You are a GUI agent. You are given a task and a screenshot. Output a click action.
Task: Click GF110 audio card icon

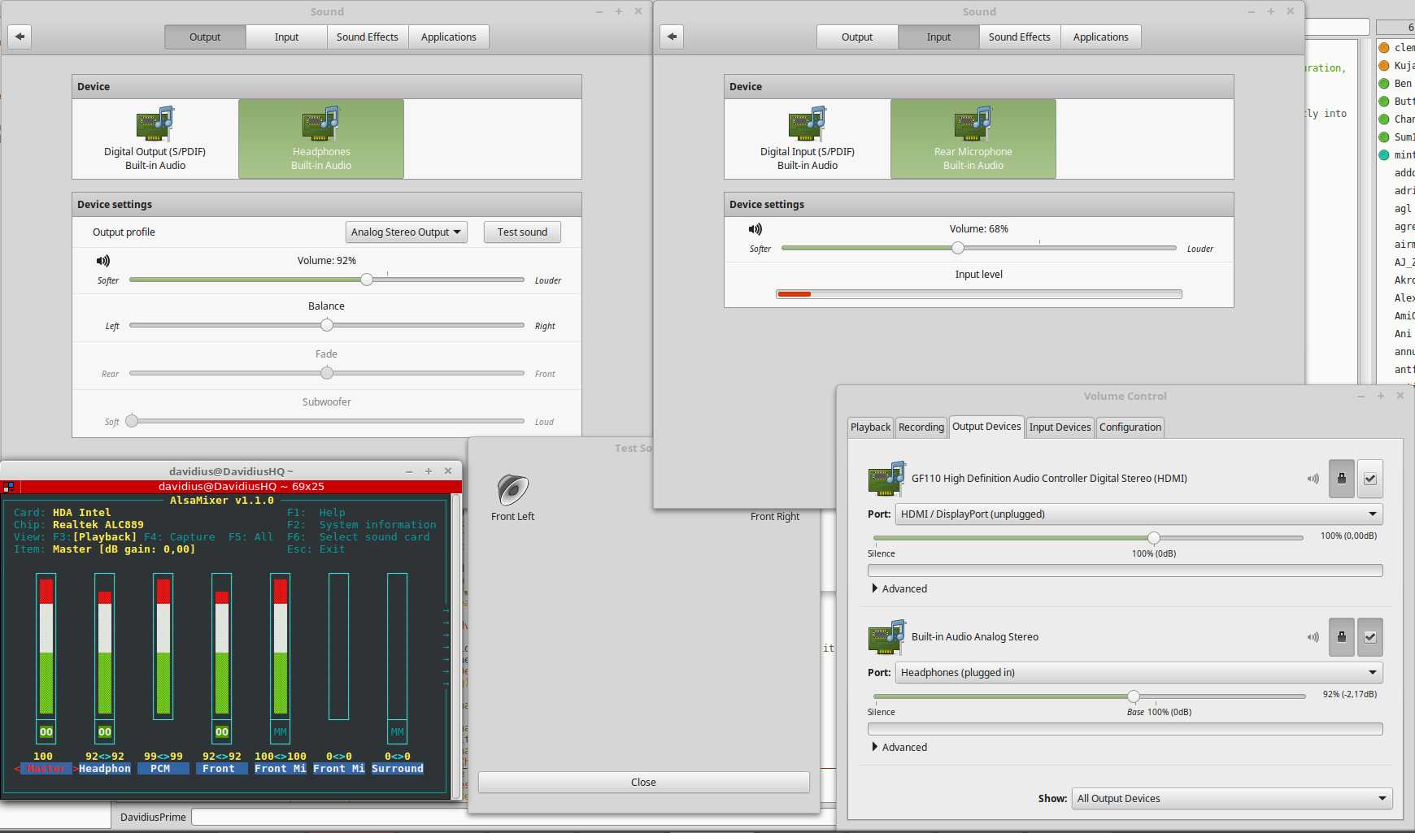click(x=886, y=479)
